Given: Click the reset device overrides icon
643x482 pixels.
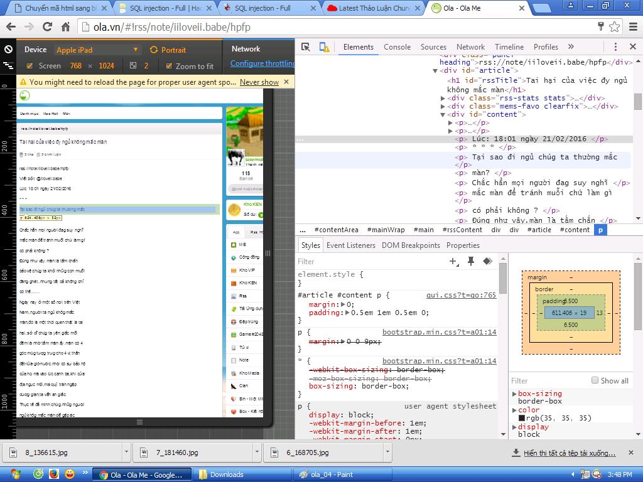Looking at the screenshot, I should pos(8,50).
